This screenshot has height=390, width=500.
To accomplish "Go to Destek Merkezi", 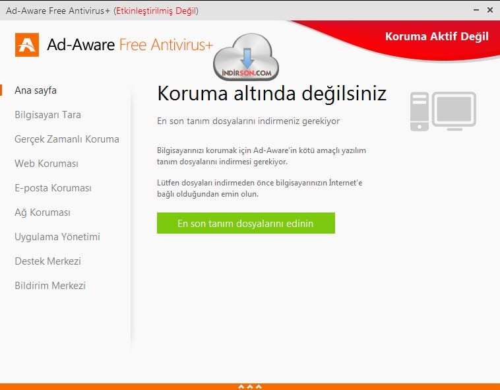I will click(x=48, y=261).
